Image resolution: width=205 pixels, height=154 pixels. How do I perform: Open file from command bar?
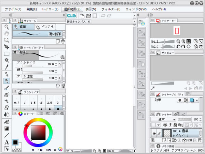[88, 16]
